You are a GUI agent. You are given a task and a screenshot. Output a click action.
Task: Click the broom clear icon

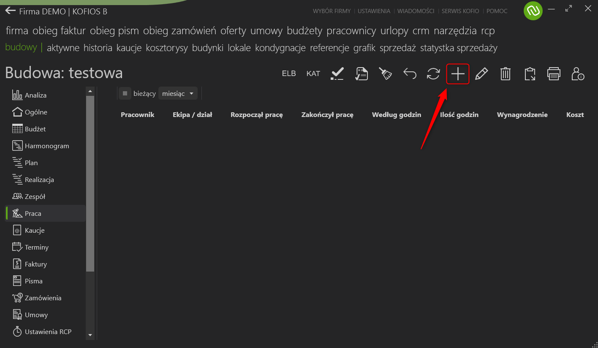pyautogui.click(x=385, y=74)
